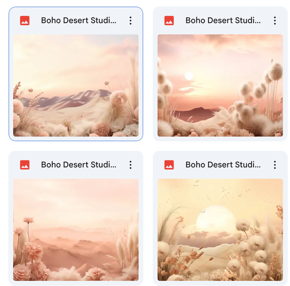Click the file name above the large-sun birds thumbnail
Screen dimensions: 290x286
pyautogui.click(x=223, y=165)
